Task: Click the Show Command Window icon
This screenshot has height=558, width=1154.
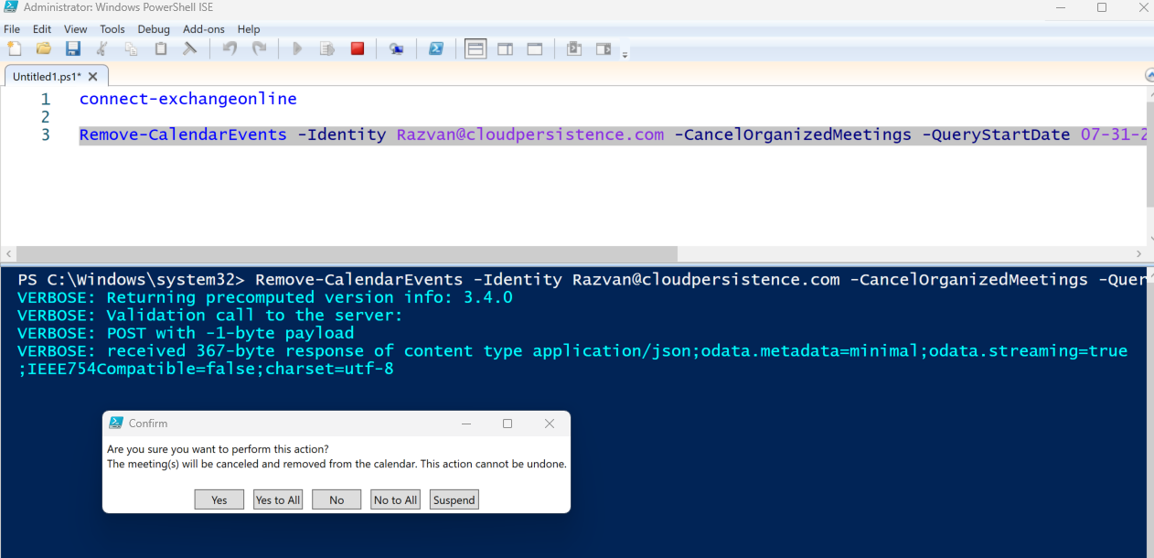Action: pyautogui.click(x=574, y=48)
